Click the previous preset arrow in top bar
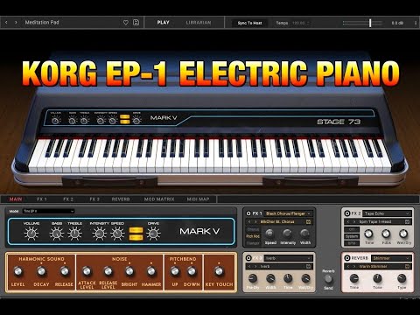 (6, 23)
